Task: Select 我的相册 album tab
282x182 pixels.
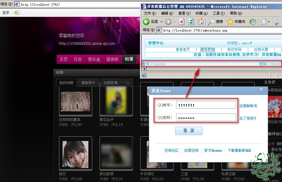Action: pyautogui.click(x=66, y=83)
